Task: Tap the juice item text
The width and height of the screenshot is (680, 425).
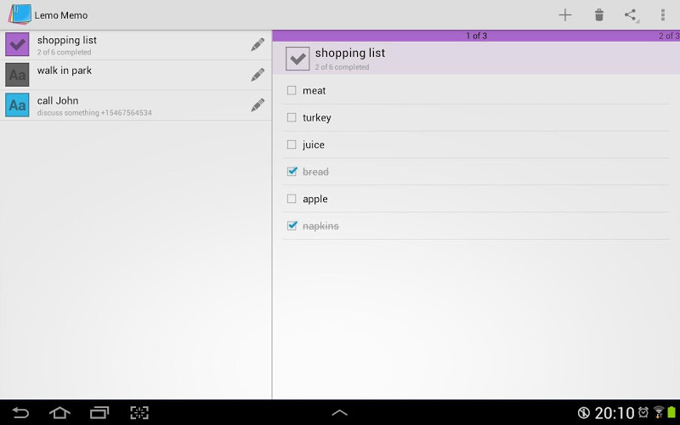Action: [313, 144]
